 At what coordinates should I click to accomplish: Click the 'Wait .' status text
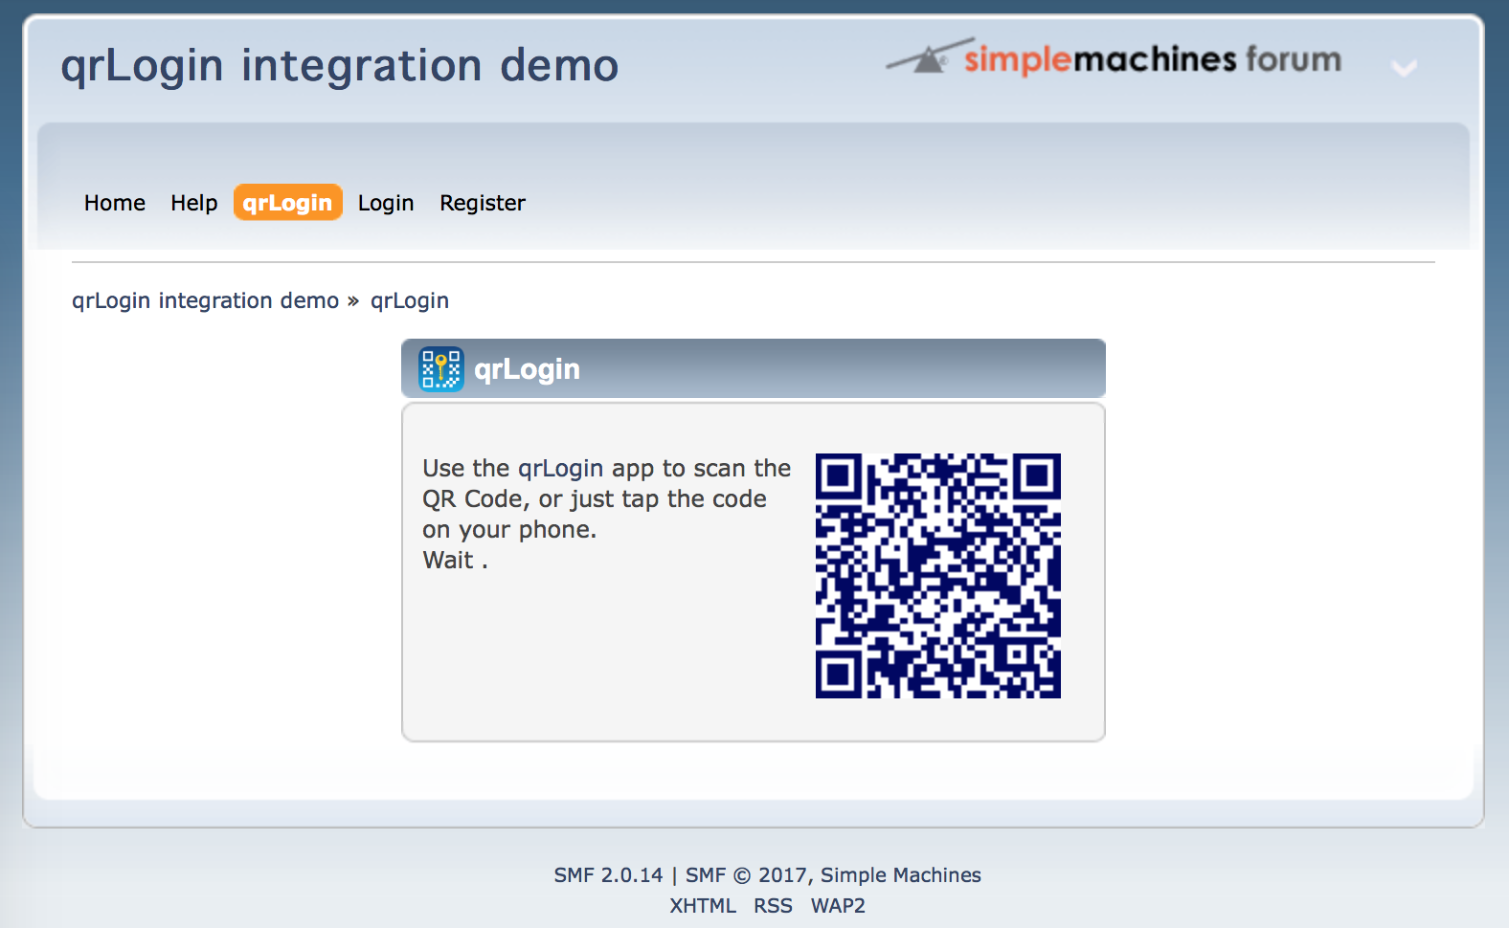click(x=456, y=560)
